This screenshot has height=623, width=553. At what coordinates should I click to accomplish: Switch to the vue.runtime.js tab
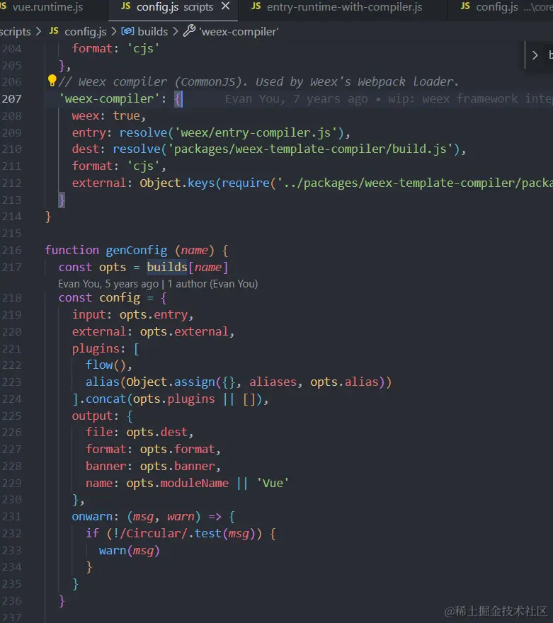pyautogui.click(x=47, y=7)
